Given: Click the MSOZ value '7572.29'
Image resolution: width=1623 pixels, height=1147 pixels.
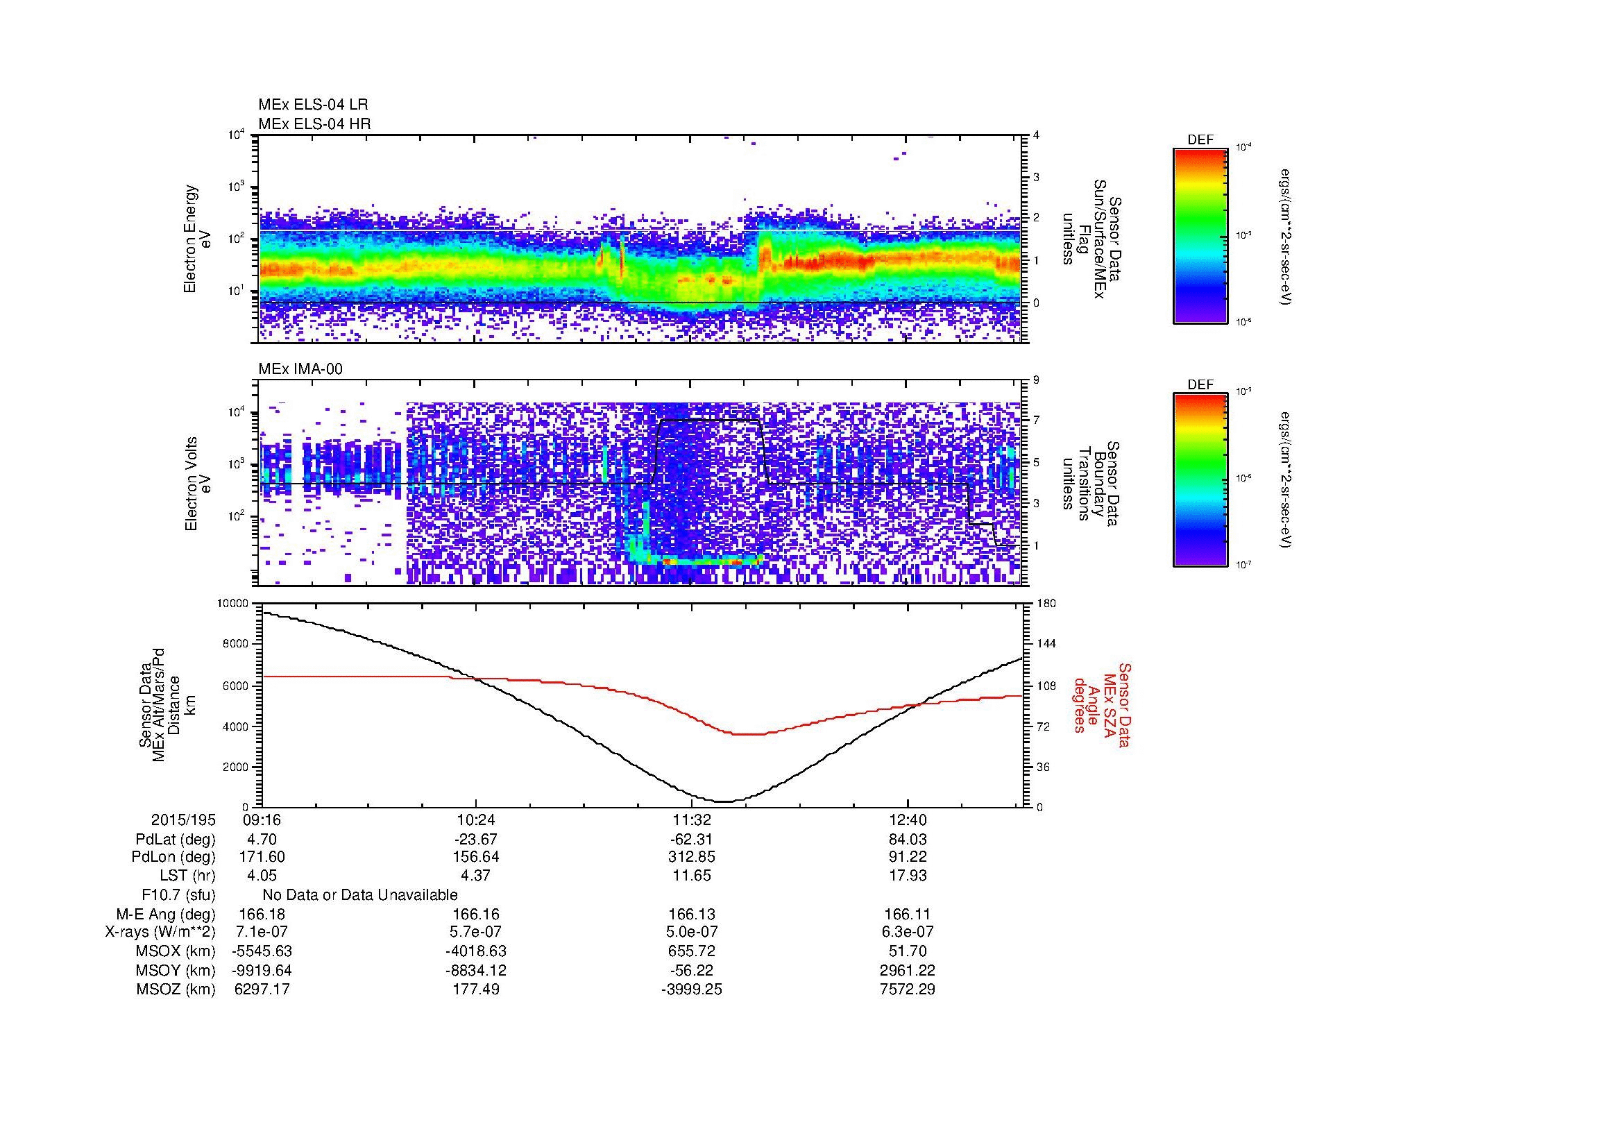Looking at the screenshot, I should [908, 989].
